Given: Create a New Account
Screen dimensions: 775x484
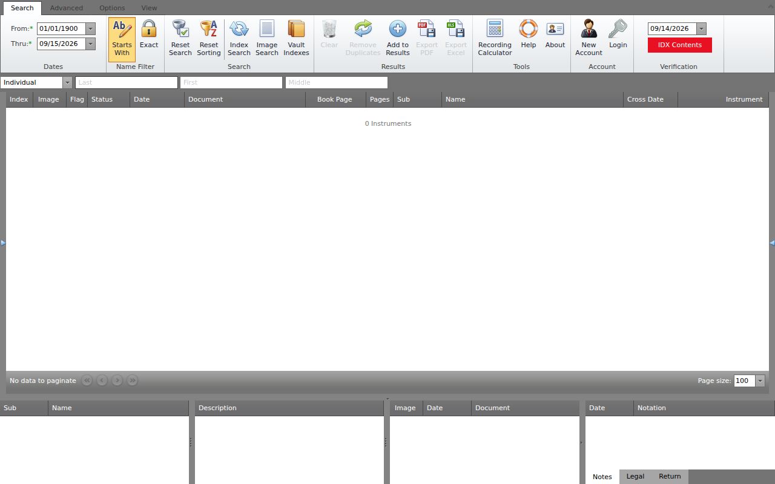Looking at the screenshot, I should pyautogui.click(x=589, y=39).
